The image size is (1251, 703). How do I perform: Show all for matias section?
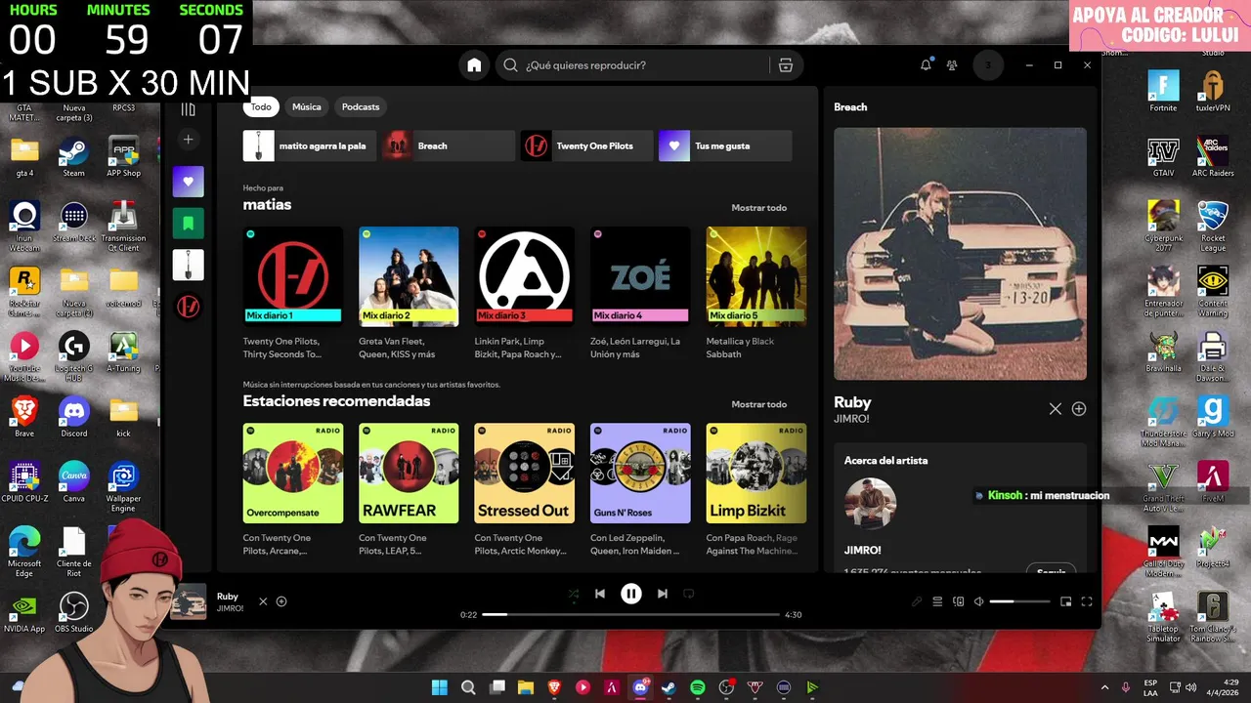[759, 208]
